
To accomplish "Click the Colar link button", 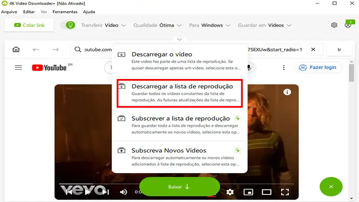I will [x=29, y=25].
